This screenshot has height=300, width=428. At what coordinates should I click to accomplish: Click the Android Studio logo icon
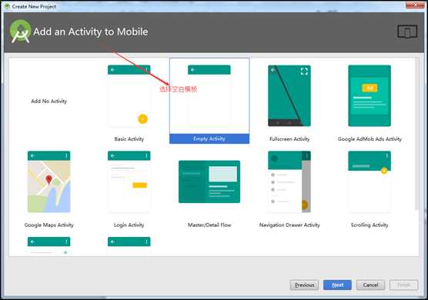pos(21,32)
